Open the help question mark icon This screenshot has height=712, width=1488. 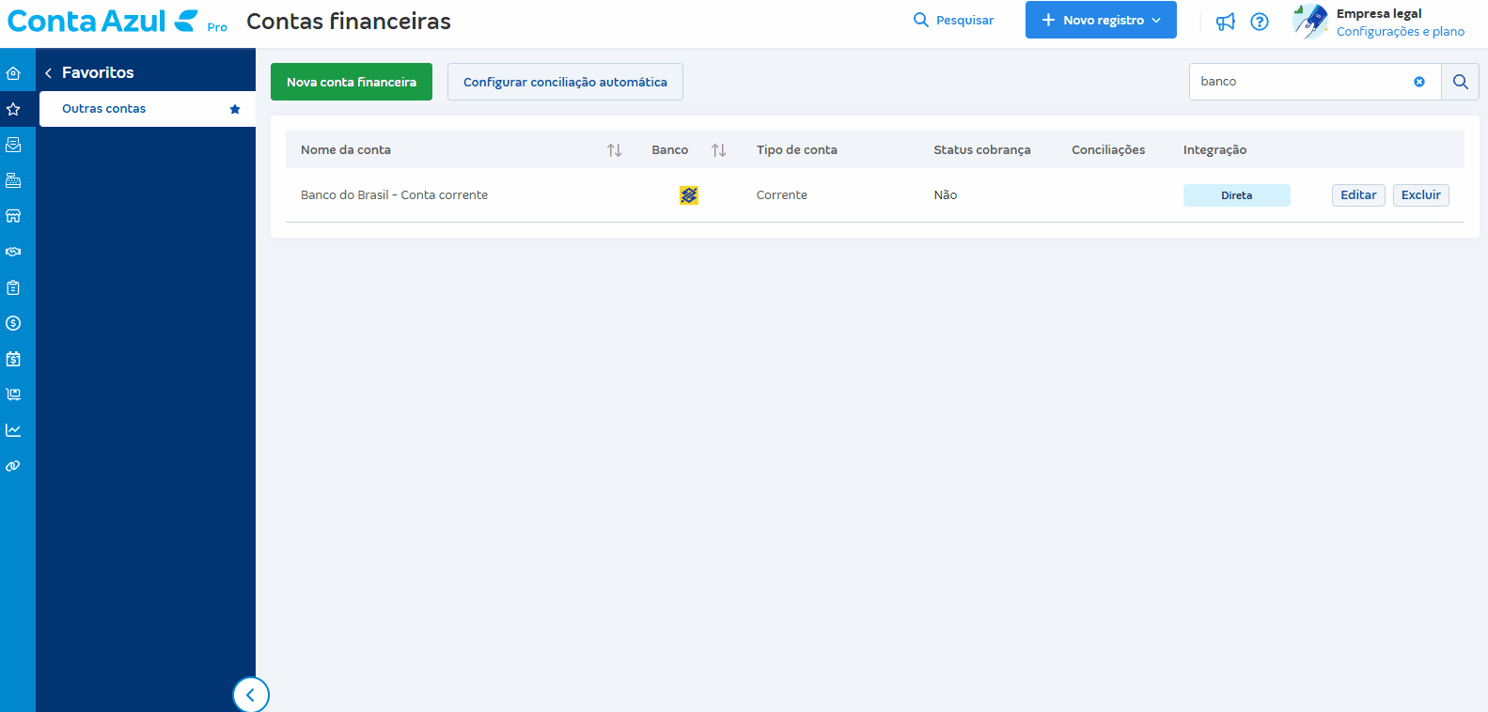pos(1260,22)
